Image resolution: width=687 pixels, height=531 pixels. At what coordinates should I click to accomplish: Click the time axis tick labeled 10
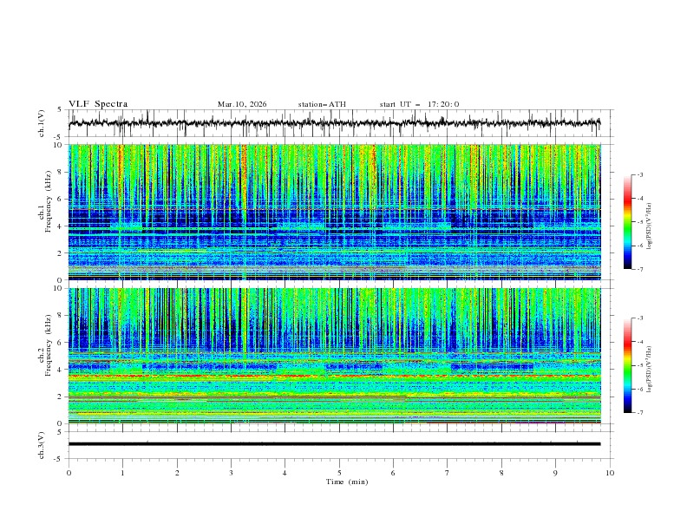click(x=610, y=473)
